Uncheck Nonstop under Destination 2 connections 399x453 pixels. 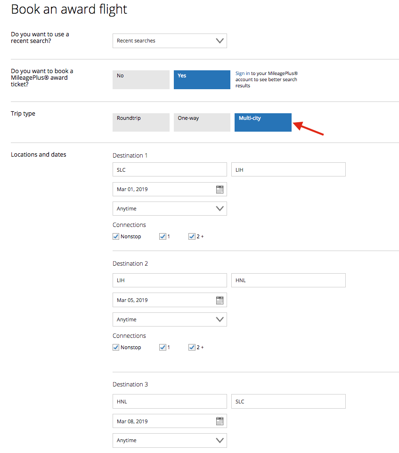point(115,347)
